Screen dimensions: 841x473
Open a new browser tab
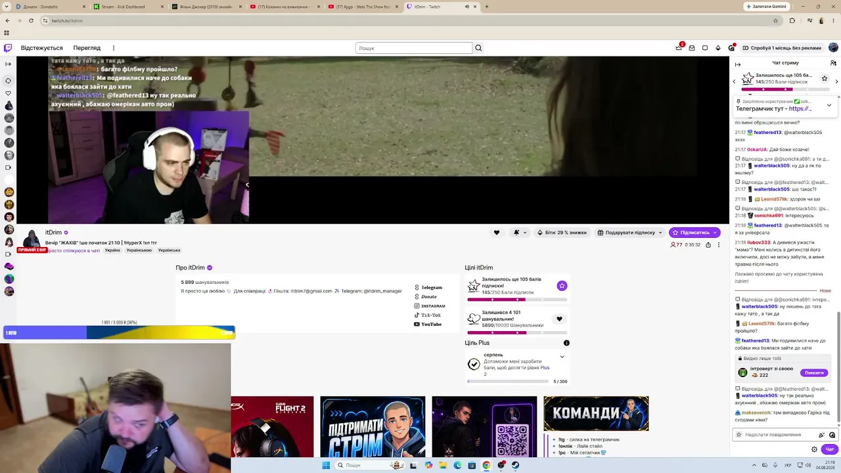(487, 7)
